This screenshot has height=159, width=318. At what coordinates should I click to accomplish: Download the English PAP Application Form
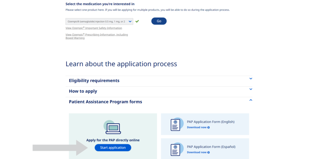pyautogui.click(x=198, y=127)
